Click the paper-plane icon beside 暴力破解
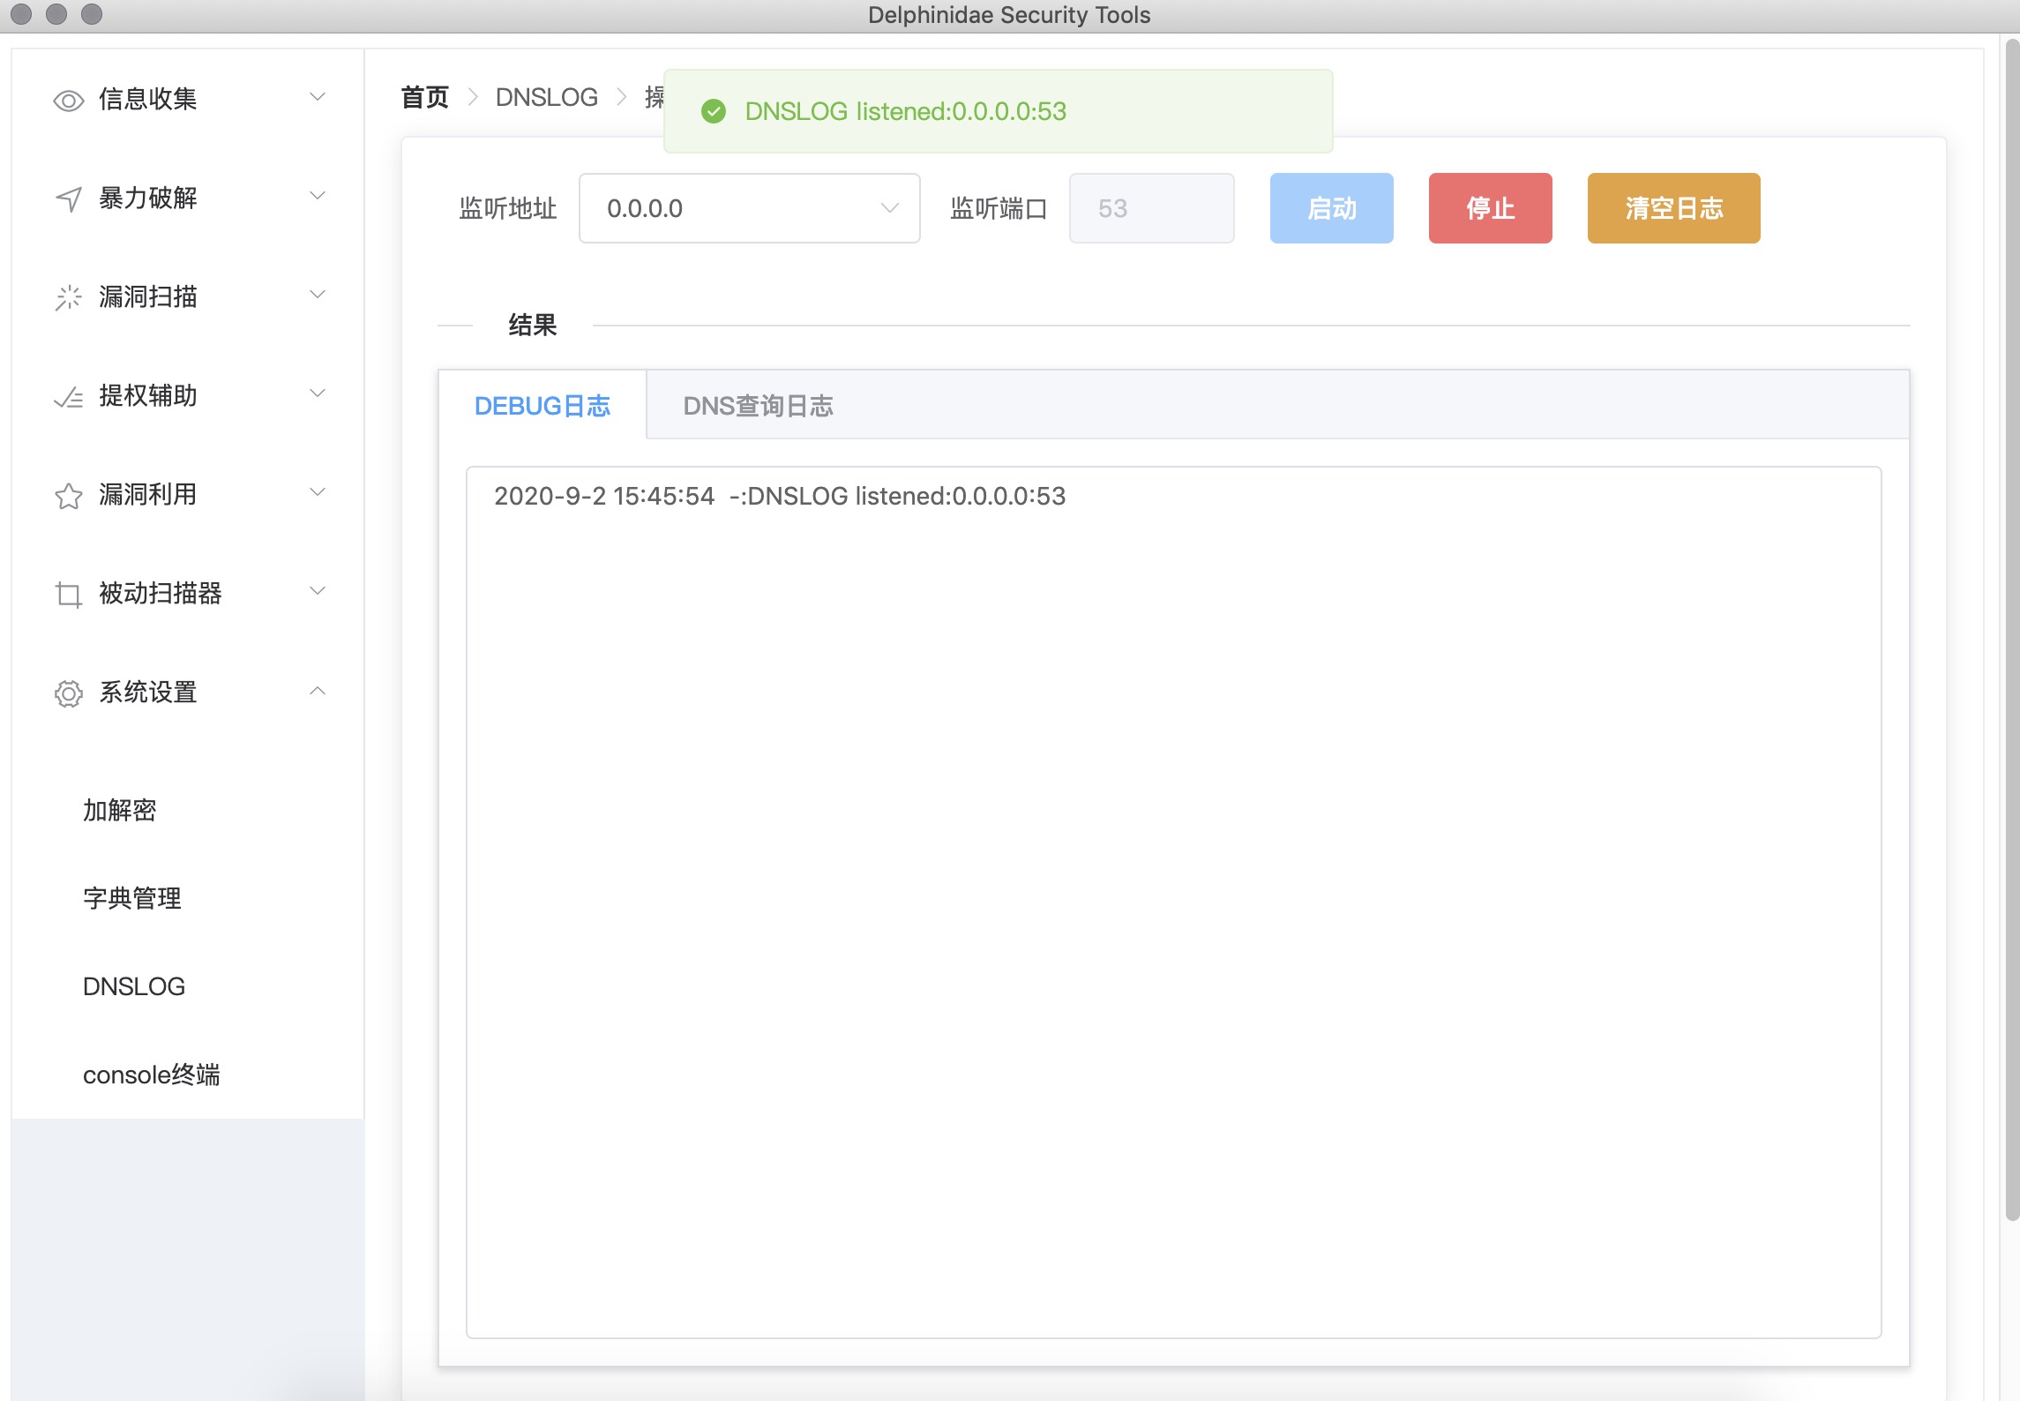 coord(68,199)
